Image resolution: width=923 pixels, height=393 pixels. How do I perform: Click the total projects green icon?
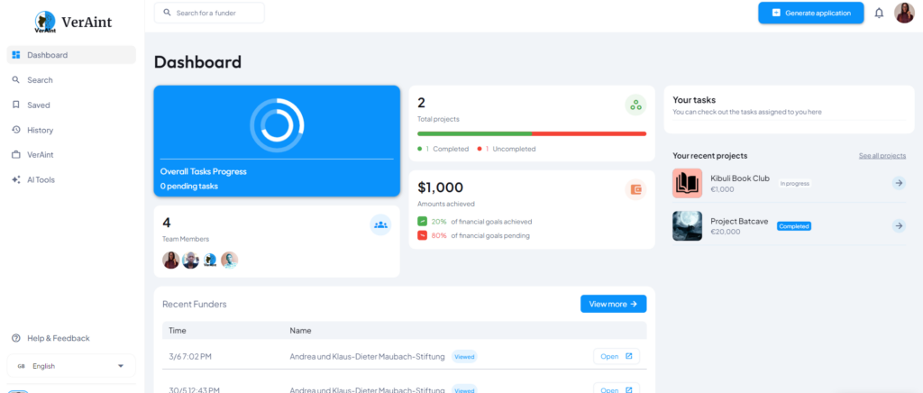click(635, 105)
